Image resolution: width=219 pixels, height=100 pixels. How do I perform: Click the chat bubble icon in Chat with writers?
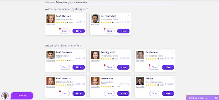(216, 98)
